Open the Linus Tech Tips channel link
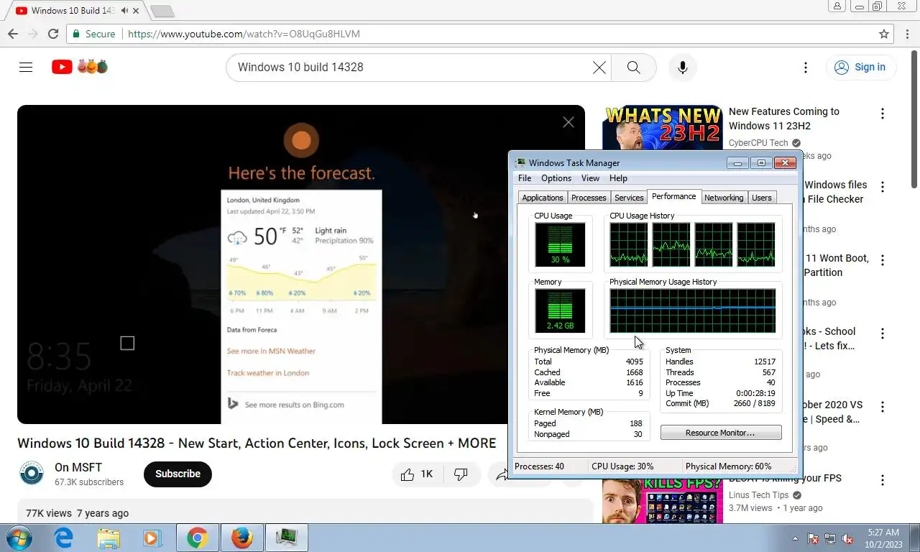920x552 pixels. click(758, 494)
